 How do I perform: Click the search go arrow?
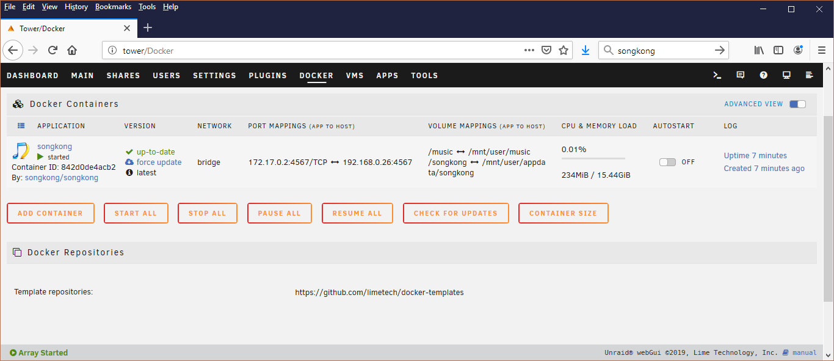click(720, 50)
